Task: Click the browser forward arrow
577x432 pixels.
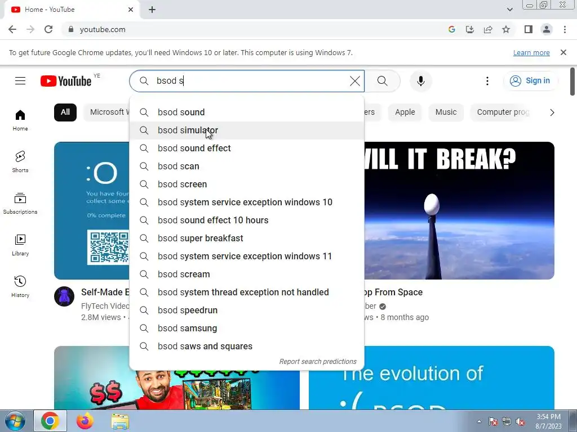Action: (x=30, y=29)
